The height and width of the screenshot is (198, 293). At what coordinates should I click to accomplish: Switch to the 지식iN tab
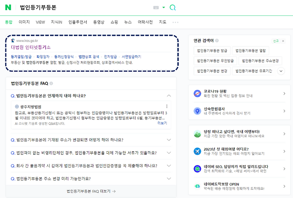[x=56, y=22]
